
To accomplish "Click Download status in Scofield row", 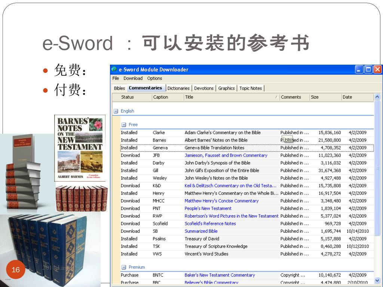I will (x=130, y=223).
